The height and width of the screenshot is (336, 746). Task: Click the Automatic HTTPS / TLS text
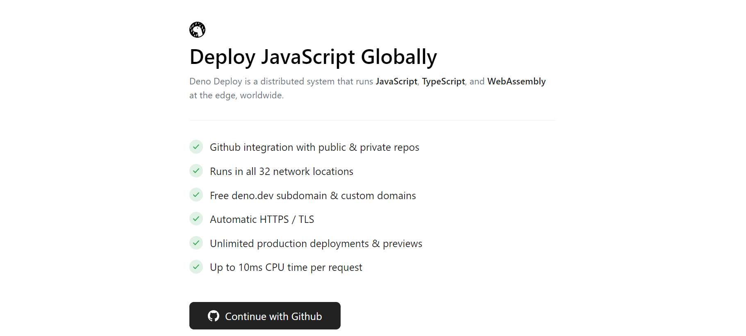click(x=262, y=220)
